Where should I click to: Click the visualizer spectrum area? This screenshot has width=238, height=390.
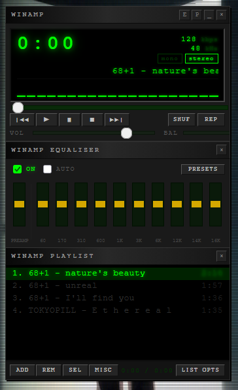click(118, 88)
